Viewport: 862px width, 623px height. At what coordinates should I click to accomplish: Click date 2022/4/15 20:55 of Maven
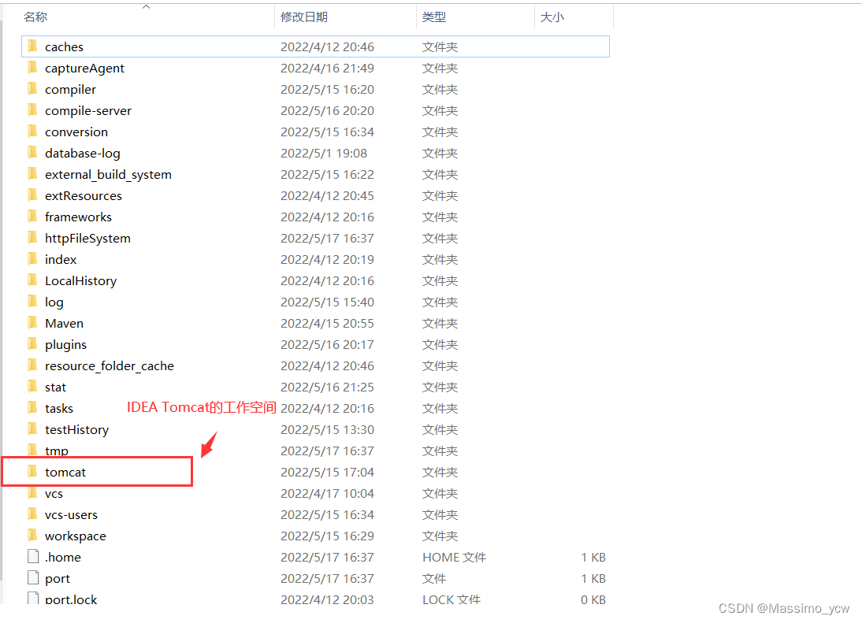pos(327,323)
